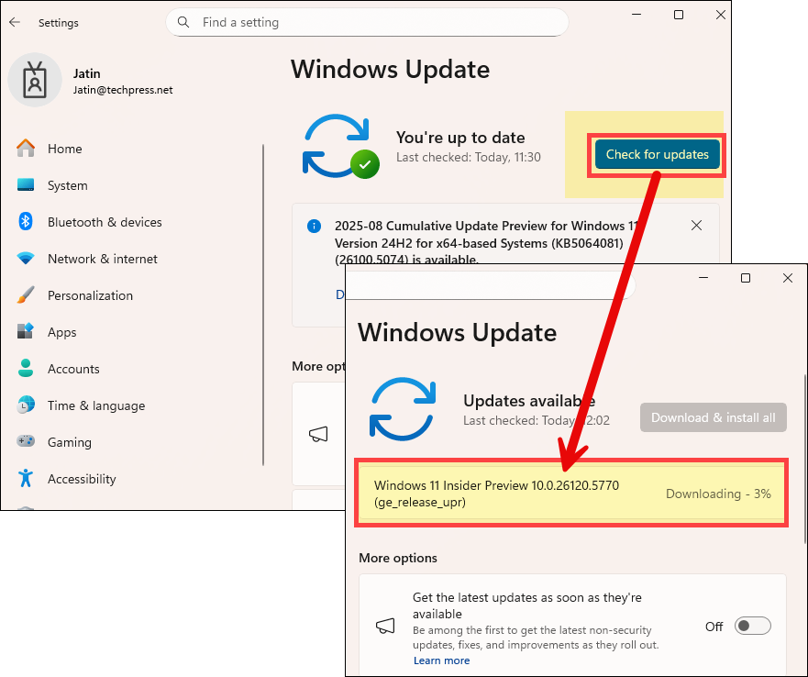
Task: Close the front Windows Update window
Action: pyautogui.click(x=788, y=278)
